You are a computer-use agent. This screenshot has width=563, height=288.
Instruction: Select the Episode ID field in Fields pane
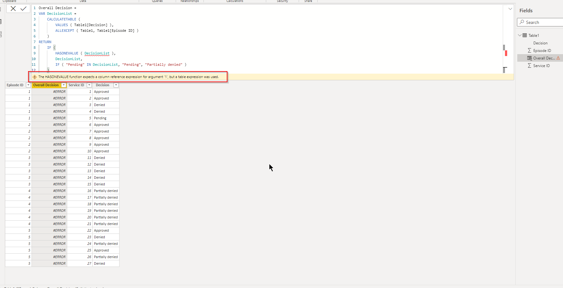(542, 51)
